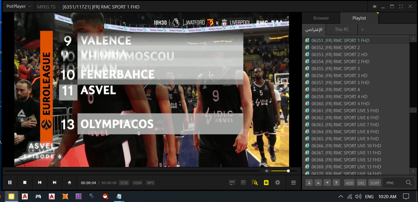The image size is (418, 202).
Task: Click the ADD playlist button
Action: point(350,183)
